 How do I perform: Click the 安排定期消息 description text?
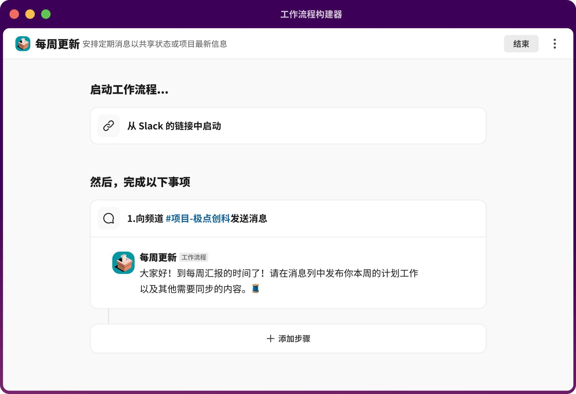tap(155, 44)
